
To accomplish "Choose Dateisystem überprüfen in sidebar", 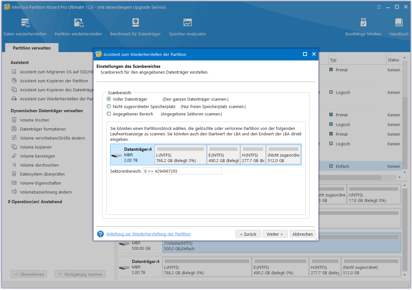I will [x=38, y=174].
